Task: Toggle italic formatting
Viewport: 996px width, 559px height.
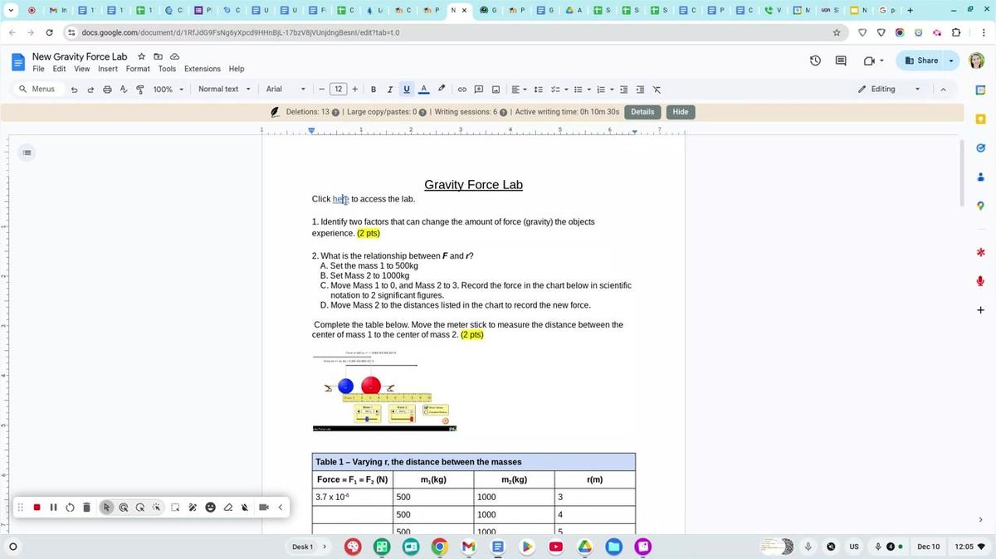Action: (389, 90)
